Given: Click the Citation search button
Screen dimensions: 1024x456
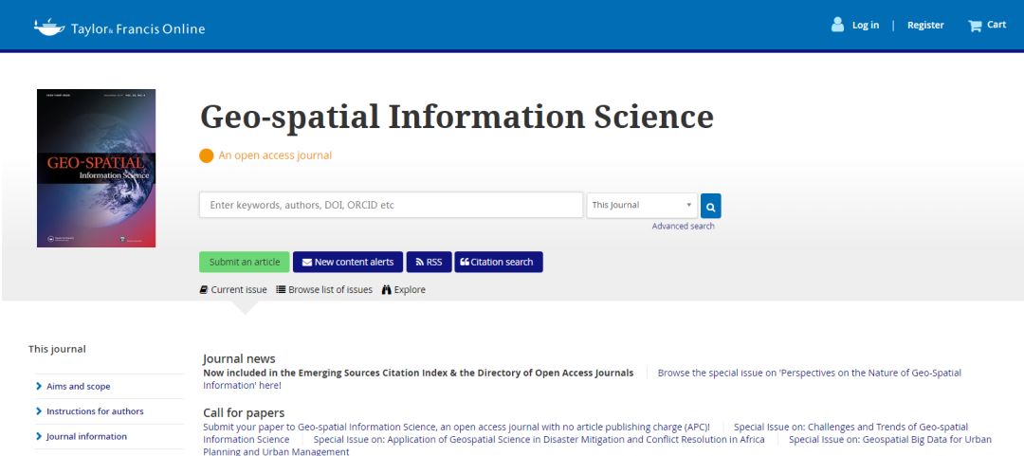Looking at the screenshot, I should pyautogui.click(x=499, y=262).
